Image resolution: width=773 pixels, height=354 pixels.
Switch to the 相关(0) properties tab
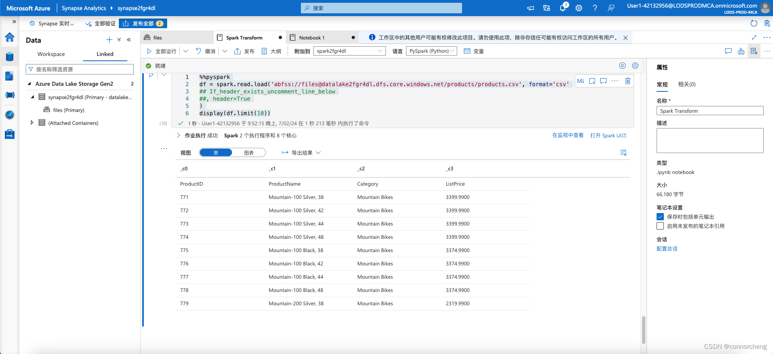pyautogui.click(x=687, y=84)
